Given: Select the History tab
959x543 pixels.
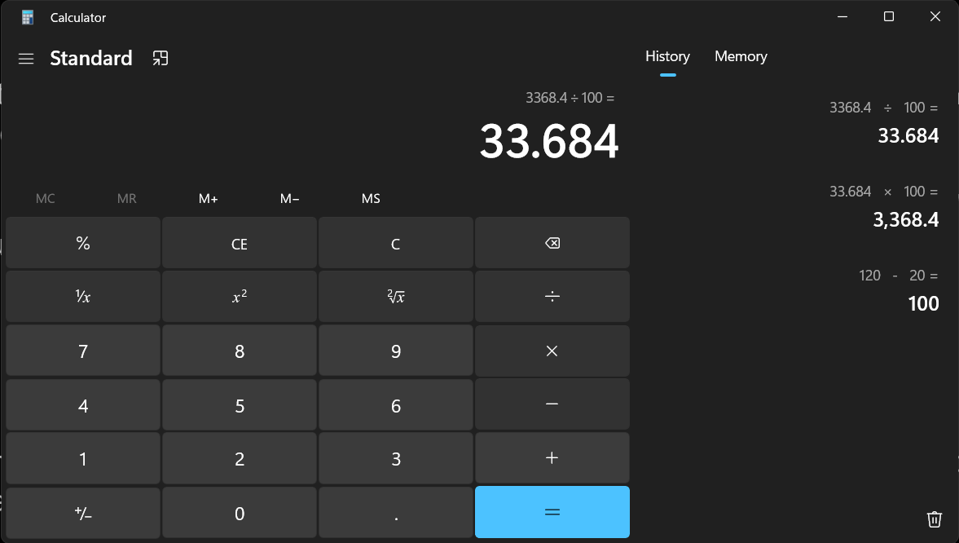Looking at the screenshot, I should (x=667, y=56).
